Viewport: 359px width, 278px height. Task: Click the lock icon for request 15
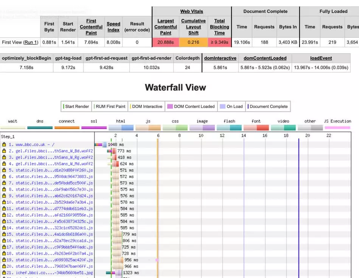click(4, 234)
